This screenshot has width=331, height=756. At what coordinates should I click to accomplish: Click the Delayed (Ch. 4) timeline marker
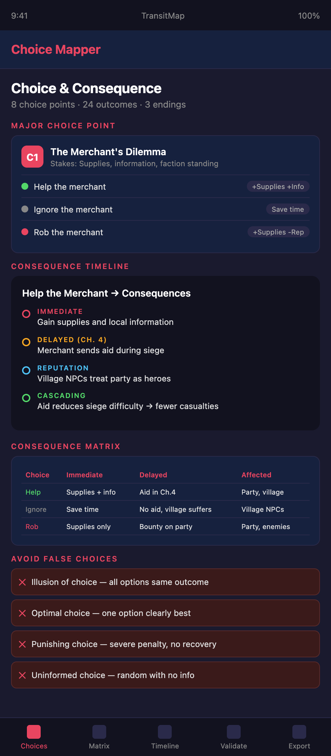[x=26, y=342]
